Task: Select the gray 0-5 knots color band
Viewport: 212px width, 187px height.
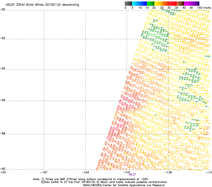Action: tap(128, 3)
